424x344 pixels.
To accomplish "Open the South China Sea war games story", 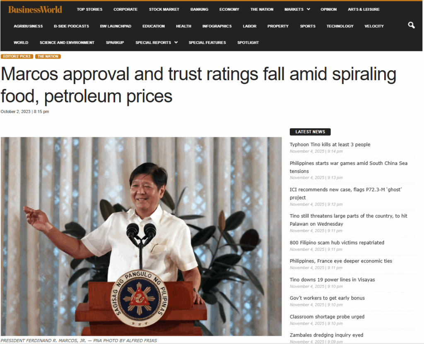I will pos(348,167).
